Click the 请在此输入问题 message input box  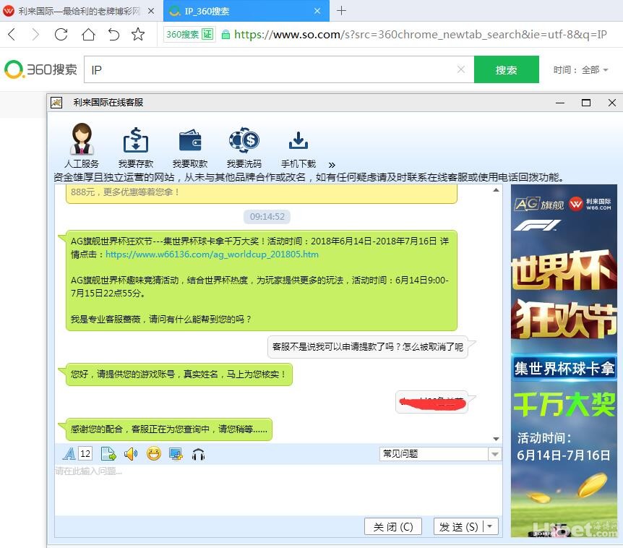(278, 490)
